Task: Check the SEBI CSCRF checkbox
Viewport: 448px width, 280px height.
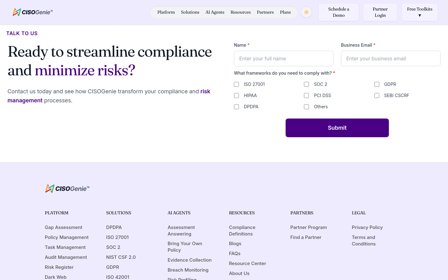Action: [377, 96]
